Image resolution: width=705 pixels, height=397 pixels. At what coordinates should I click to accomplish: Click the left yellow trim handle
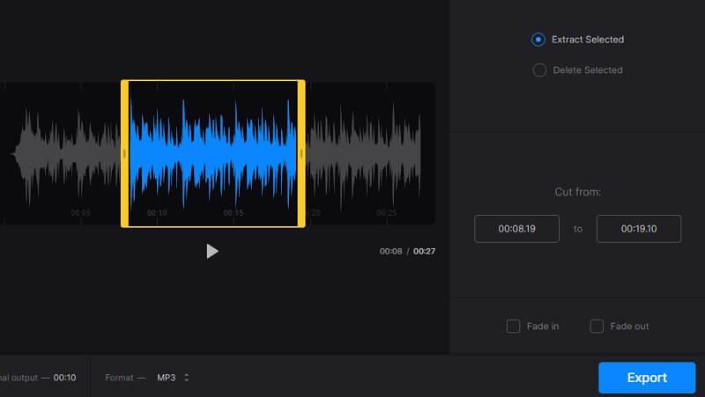124,154
